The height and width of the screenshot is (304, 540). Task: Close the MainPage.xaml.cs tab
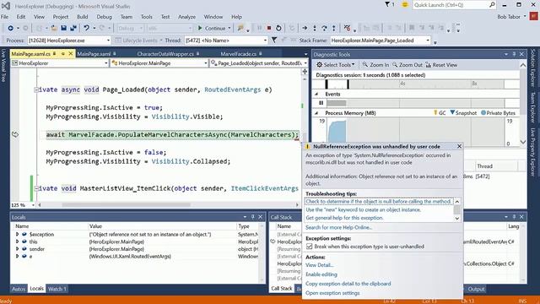click(x=71, y=54)
